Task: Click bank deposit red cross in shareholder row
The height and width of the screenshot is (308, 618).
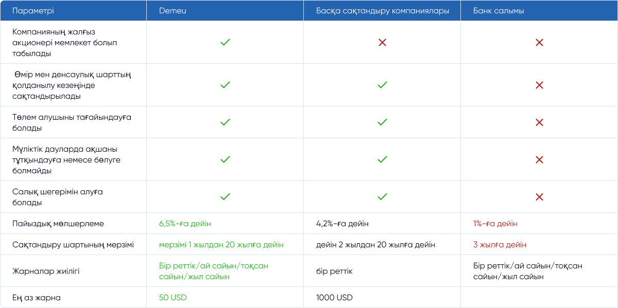Action: point(539,42)
